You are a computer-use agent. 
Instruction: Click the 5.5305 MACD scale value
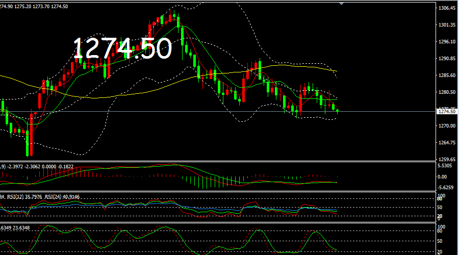(x=444, y=166)
